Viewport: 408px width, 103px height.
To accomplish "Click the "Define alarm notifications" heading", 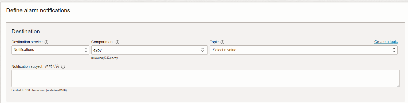I will click(38, 10).
